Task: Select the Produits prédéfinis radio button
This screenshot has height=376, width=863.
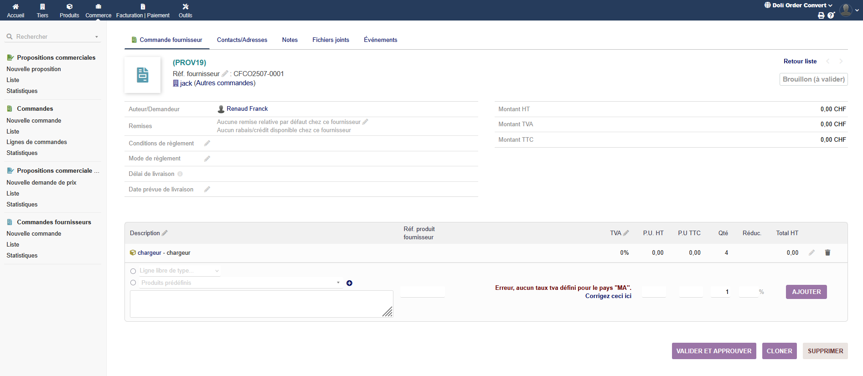Action: point(133,283)
